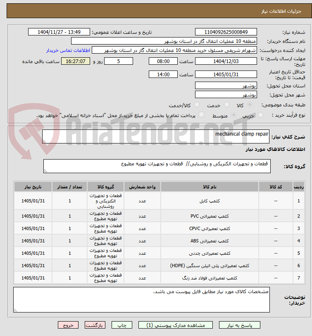Click the بازگشت back button
312x336 pixels.
[x=95, y=325]
